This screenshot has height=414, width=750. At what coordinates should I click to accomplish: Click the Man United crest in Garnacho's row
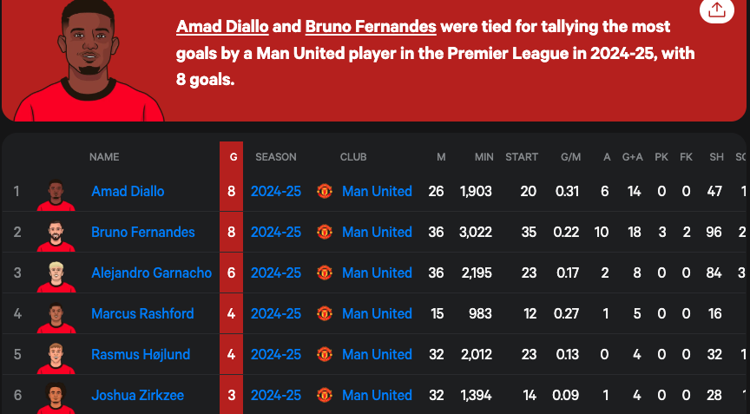[x=325, y=273]
